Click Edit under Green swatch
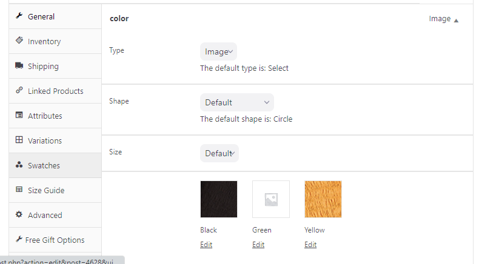The image size is (479, 264). pyautogui.click(x=258, y=245)
